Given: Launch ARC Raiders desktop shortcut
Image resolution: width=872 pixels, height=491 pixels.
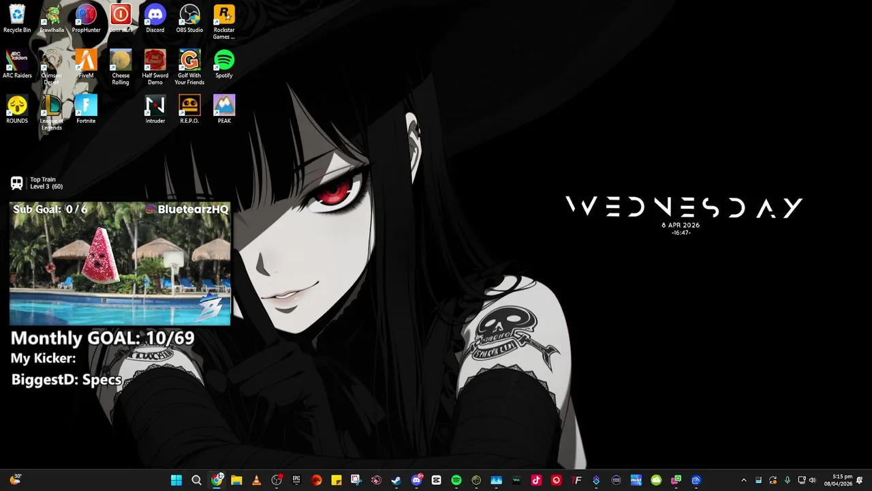Looking at the screenshot, I should pyautogui.click(x=17, y=64).
